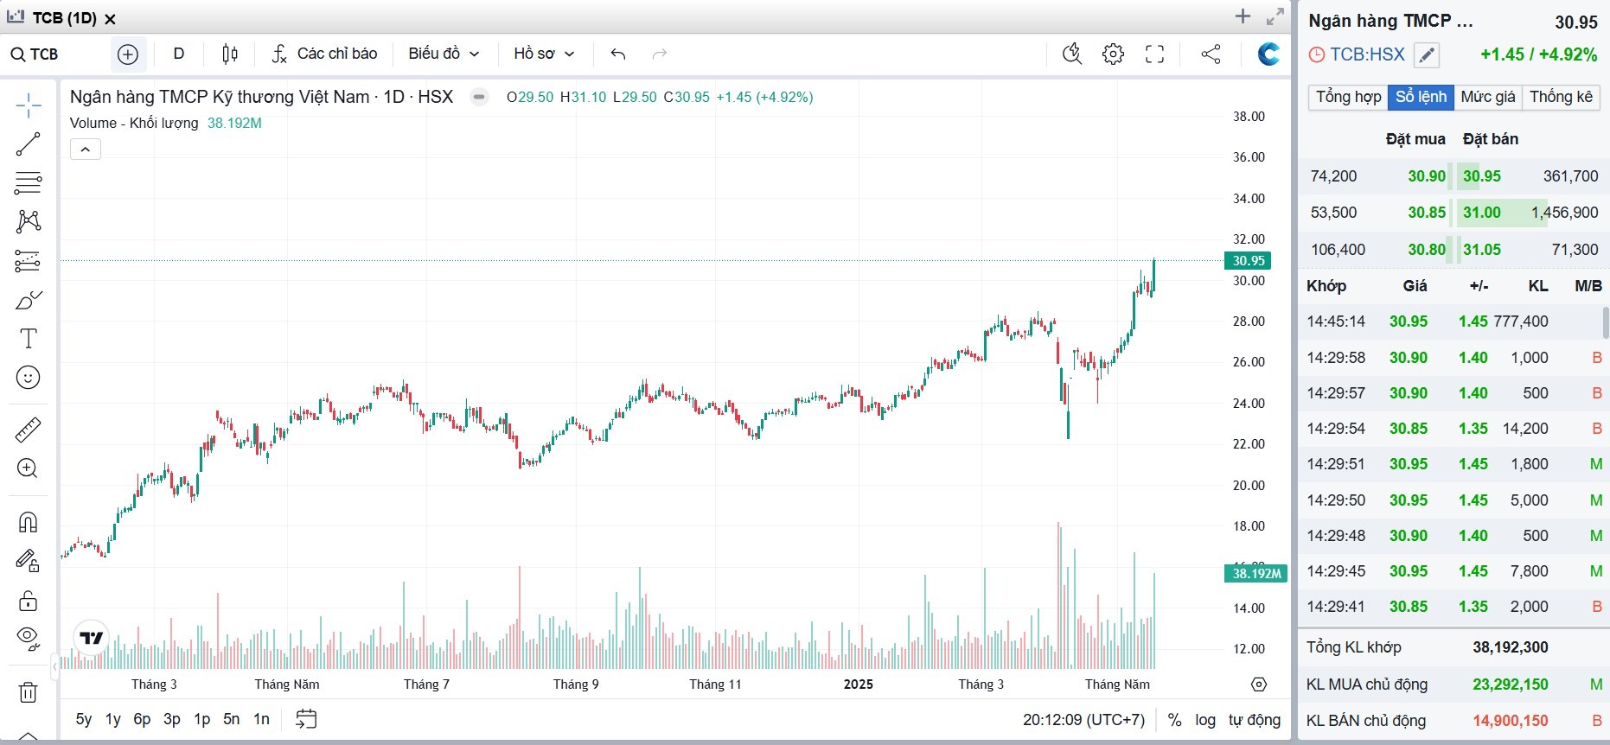
Task: Select ask price 31.00 row
Action: [1528, 213]
